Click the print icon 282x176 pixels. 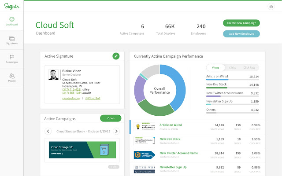271,7
